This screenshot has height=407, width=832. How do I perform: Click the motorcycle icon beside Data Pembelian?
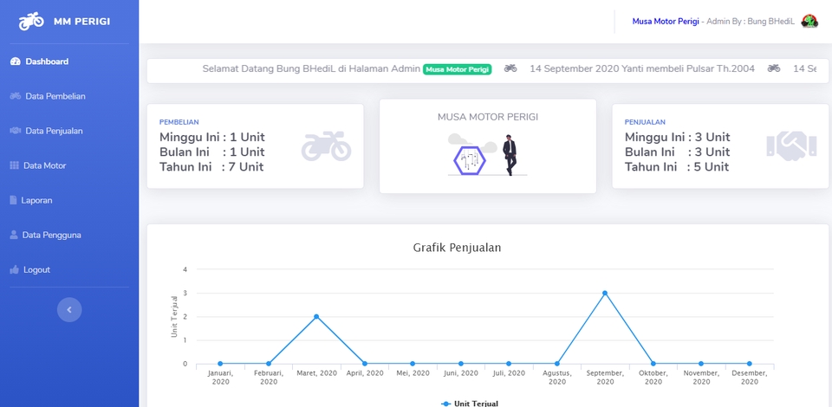click(x=15, y=96)
